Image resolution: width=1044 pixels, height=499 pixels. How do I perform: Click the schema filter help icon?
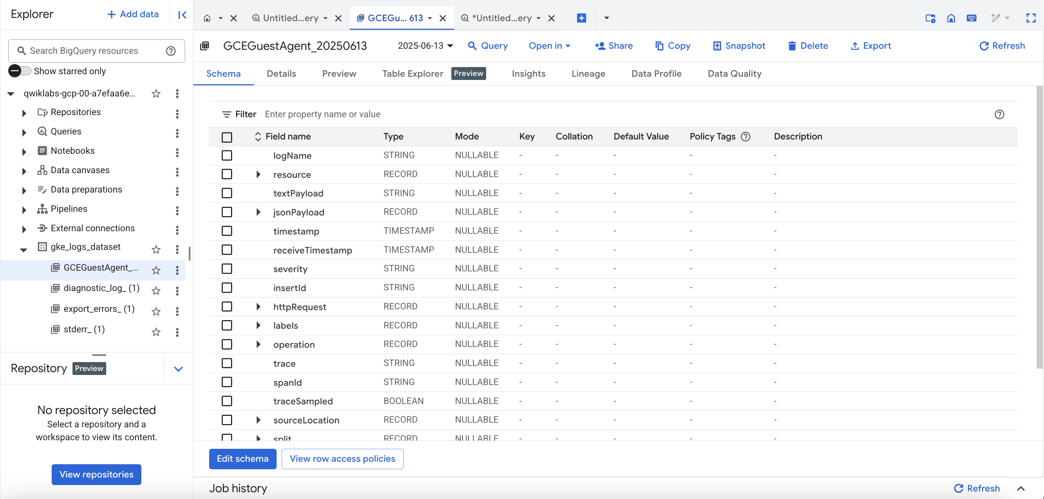1000,115
